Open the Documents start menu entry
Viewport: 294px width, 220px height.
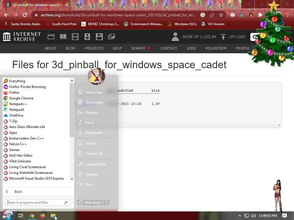tap(94, 103)
